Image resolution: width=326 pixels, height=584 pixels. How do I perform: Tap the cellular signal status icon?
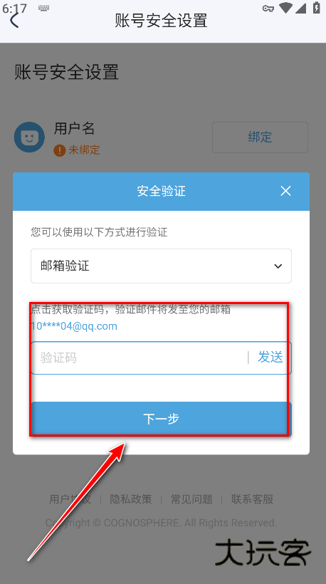click(x=300, y=8)
